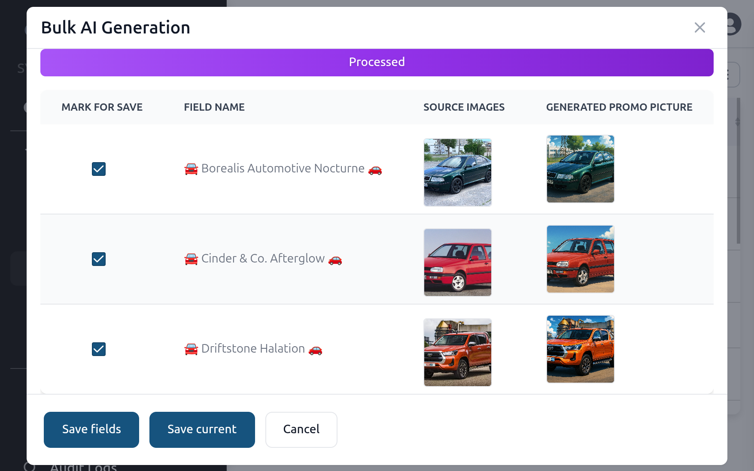
Task: Click the car icon after Borealis Automotive Nocturne
Action: 375,170
